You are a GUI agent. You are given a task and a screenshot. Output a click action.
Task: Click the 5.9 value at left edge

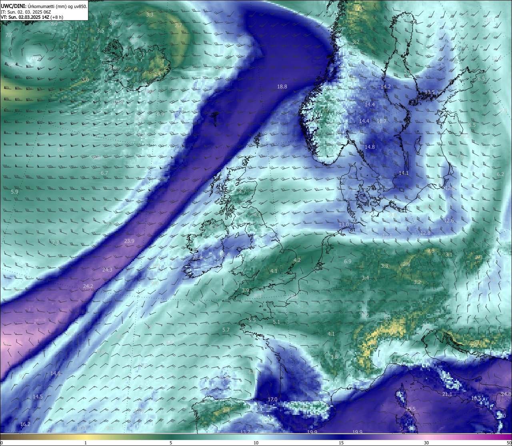coord(14,192)
